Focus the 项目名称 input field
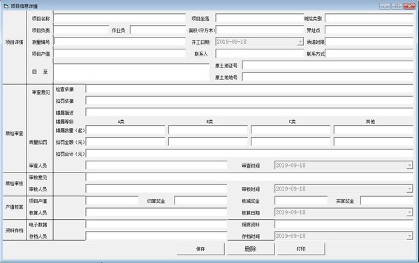The image size is (419, 263). coord(119,18)
